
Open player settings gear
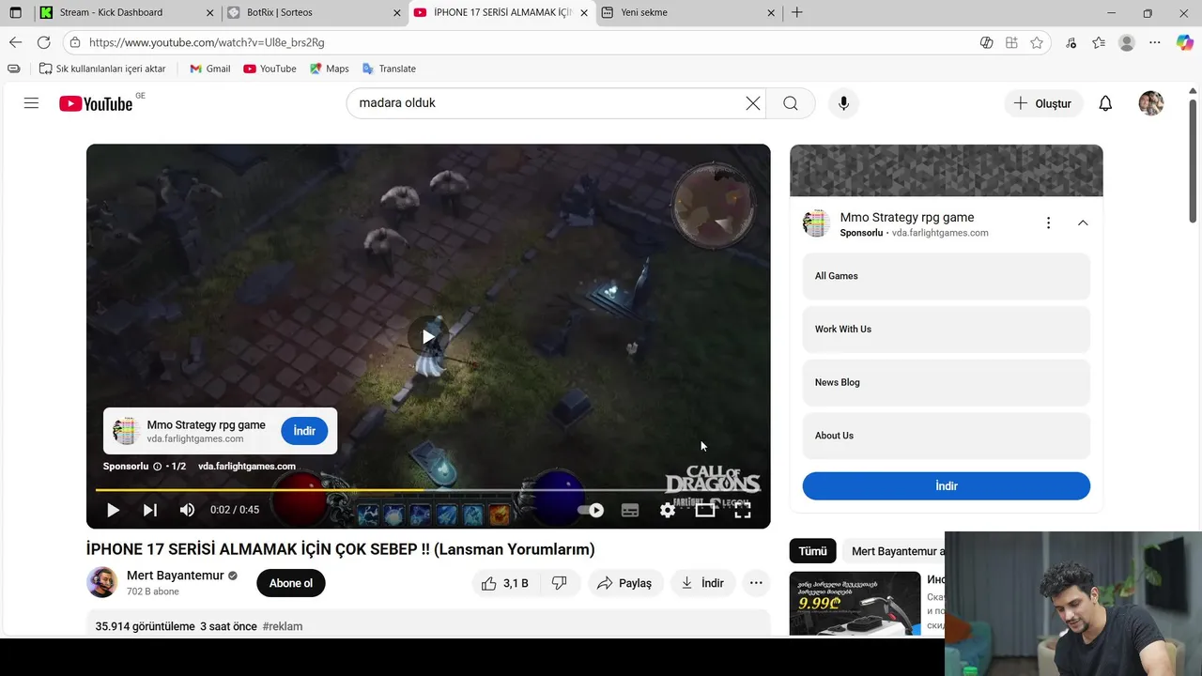pos(668,510)
